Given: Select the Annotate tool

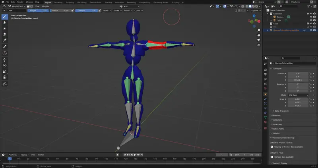Looking at the screenshot, I should click(x=5, y=84).
